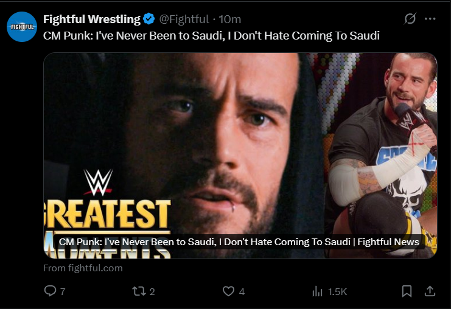Screen dimensions: 451x309
Task: Open the CM Punk article preview image
Action: coord(240,146)
